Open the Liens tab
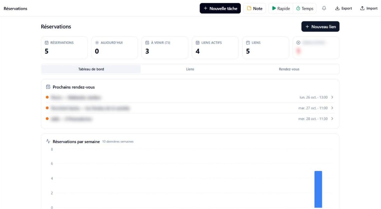 (190, 69)
